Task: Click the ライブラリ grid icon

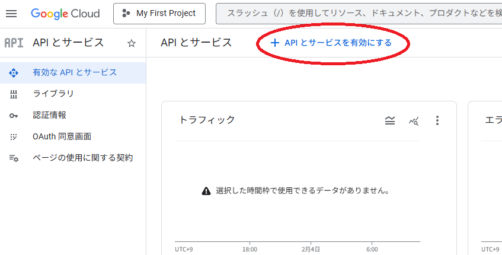Action: coord(14,94)
